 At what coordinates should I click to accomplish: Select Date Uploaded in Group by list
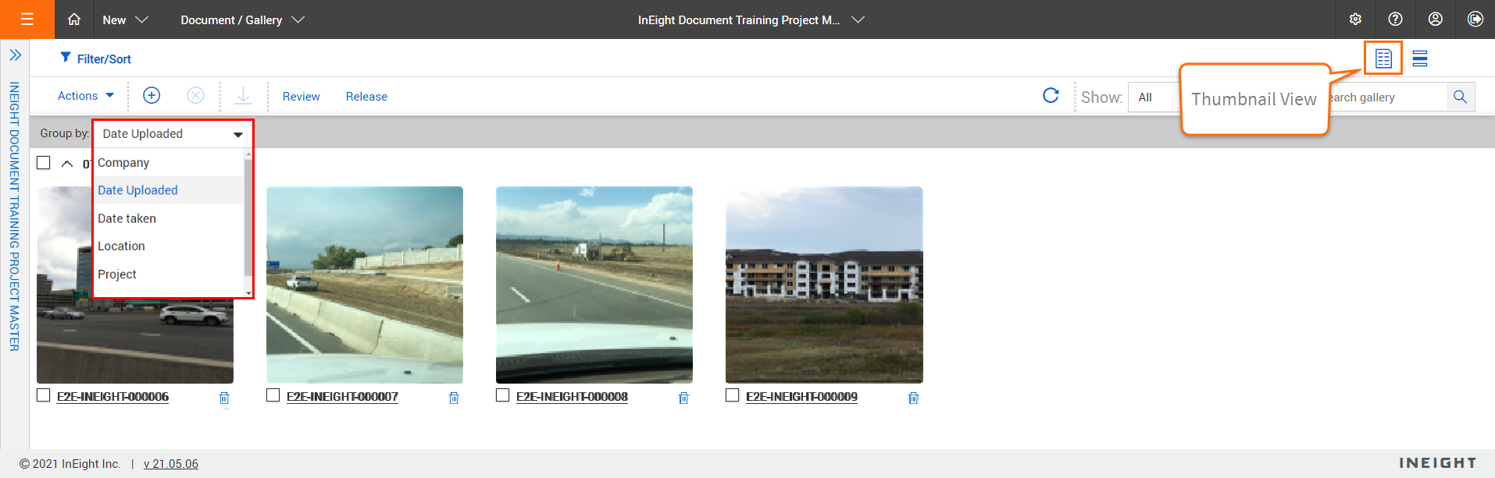tap(169, 190)
